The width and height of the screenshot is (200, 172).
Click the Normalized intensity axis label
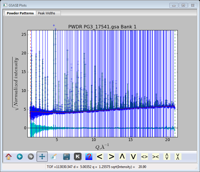point(15,84)
